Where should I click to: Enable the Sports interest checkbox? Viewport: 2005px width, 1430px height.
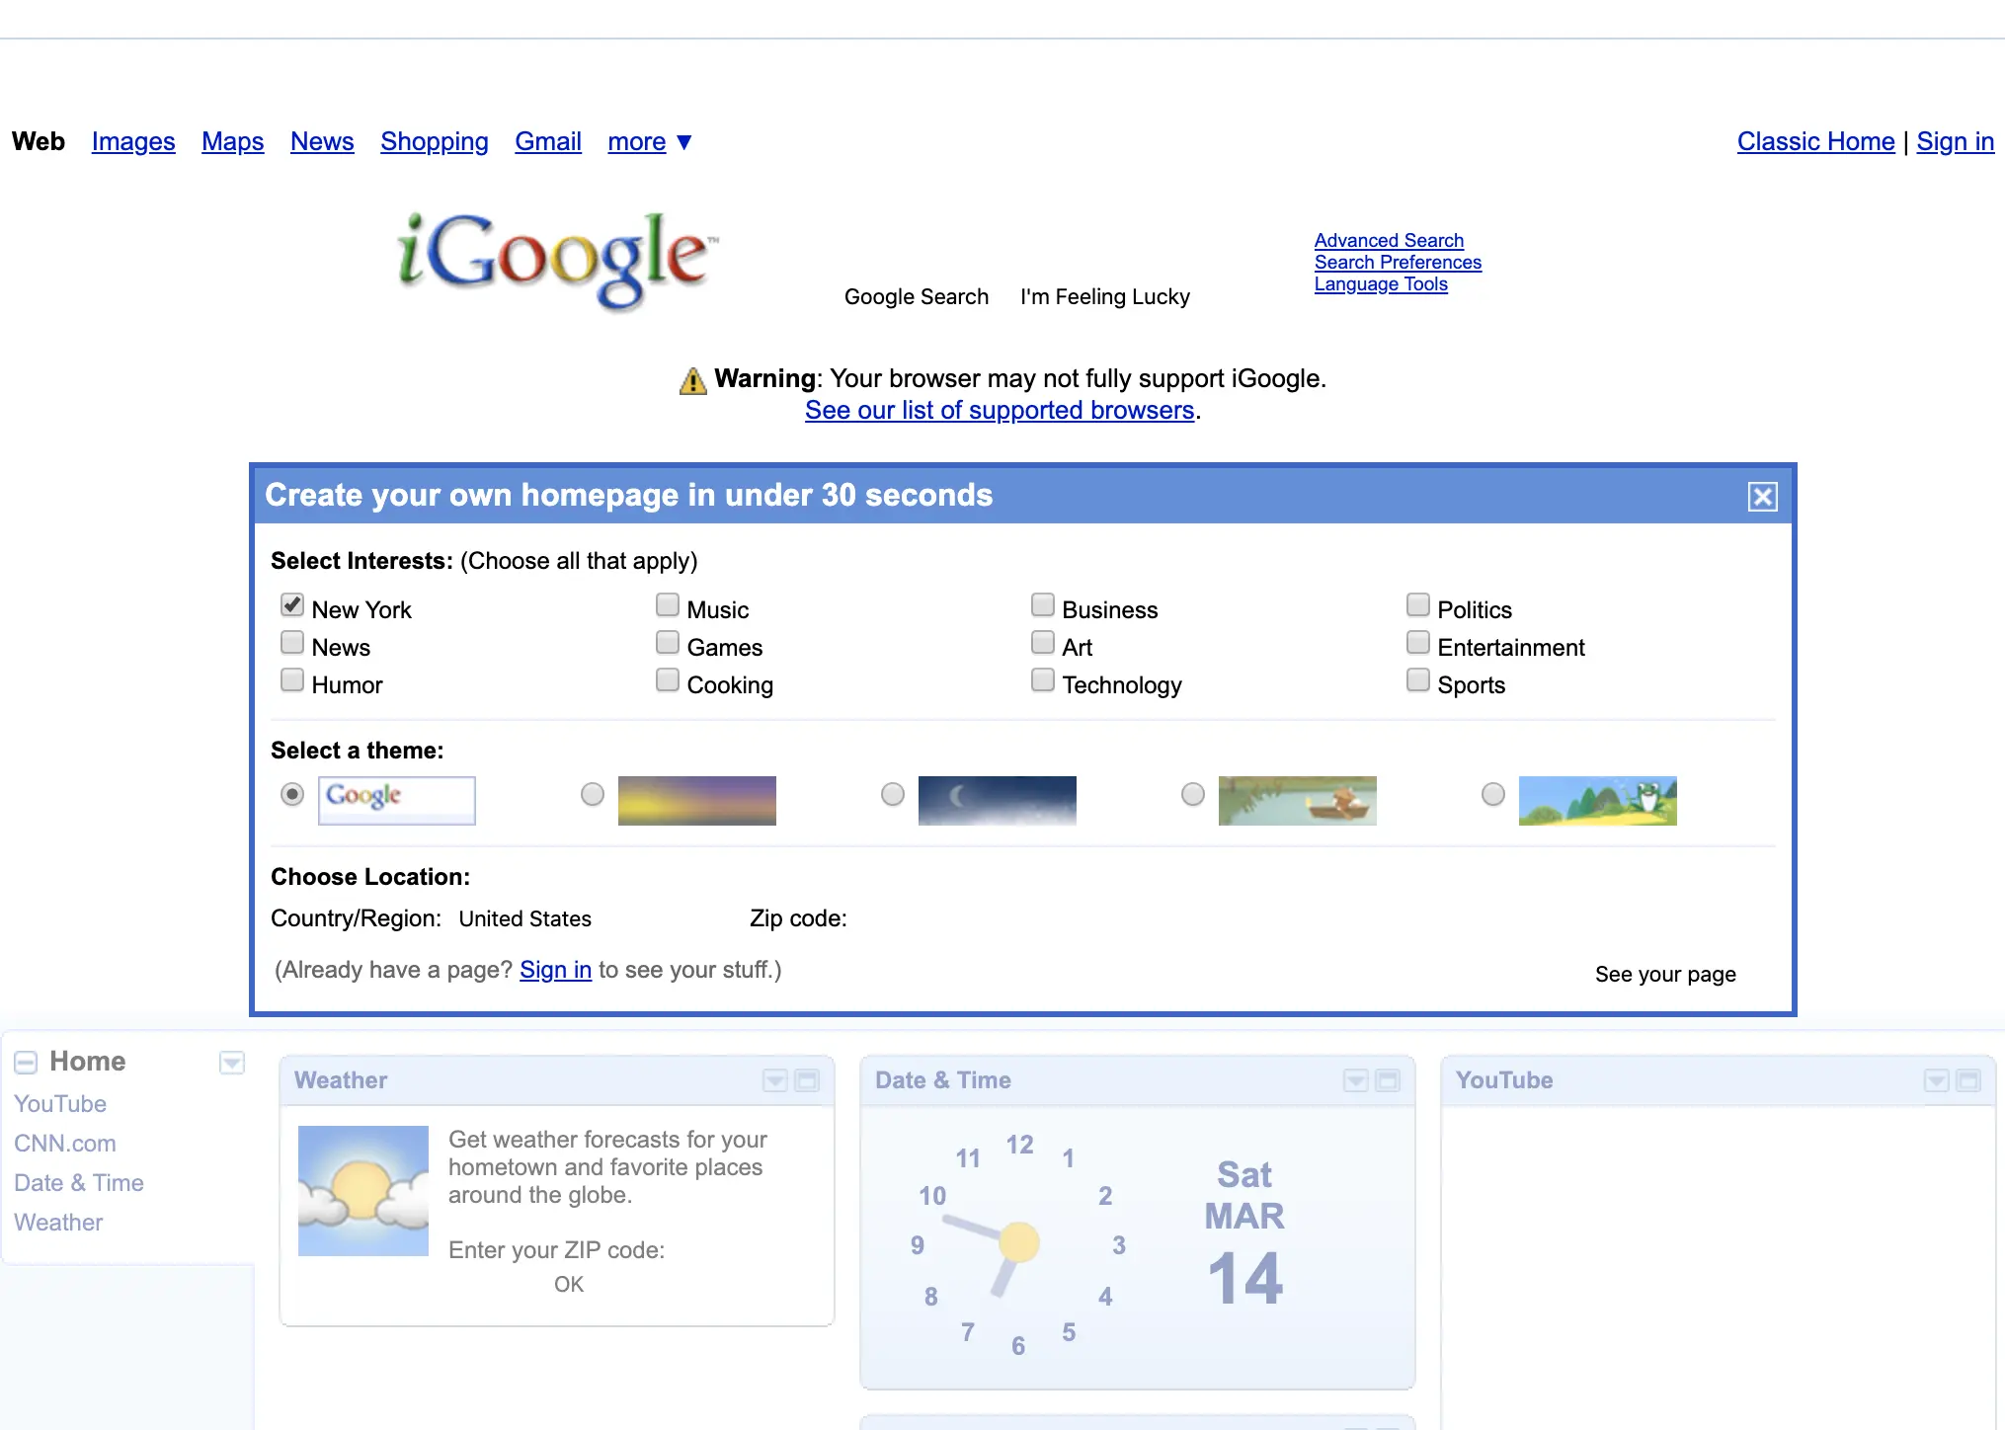(1418, 680)
